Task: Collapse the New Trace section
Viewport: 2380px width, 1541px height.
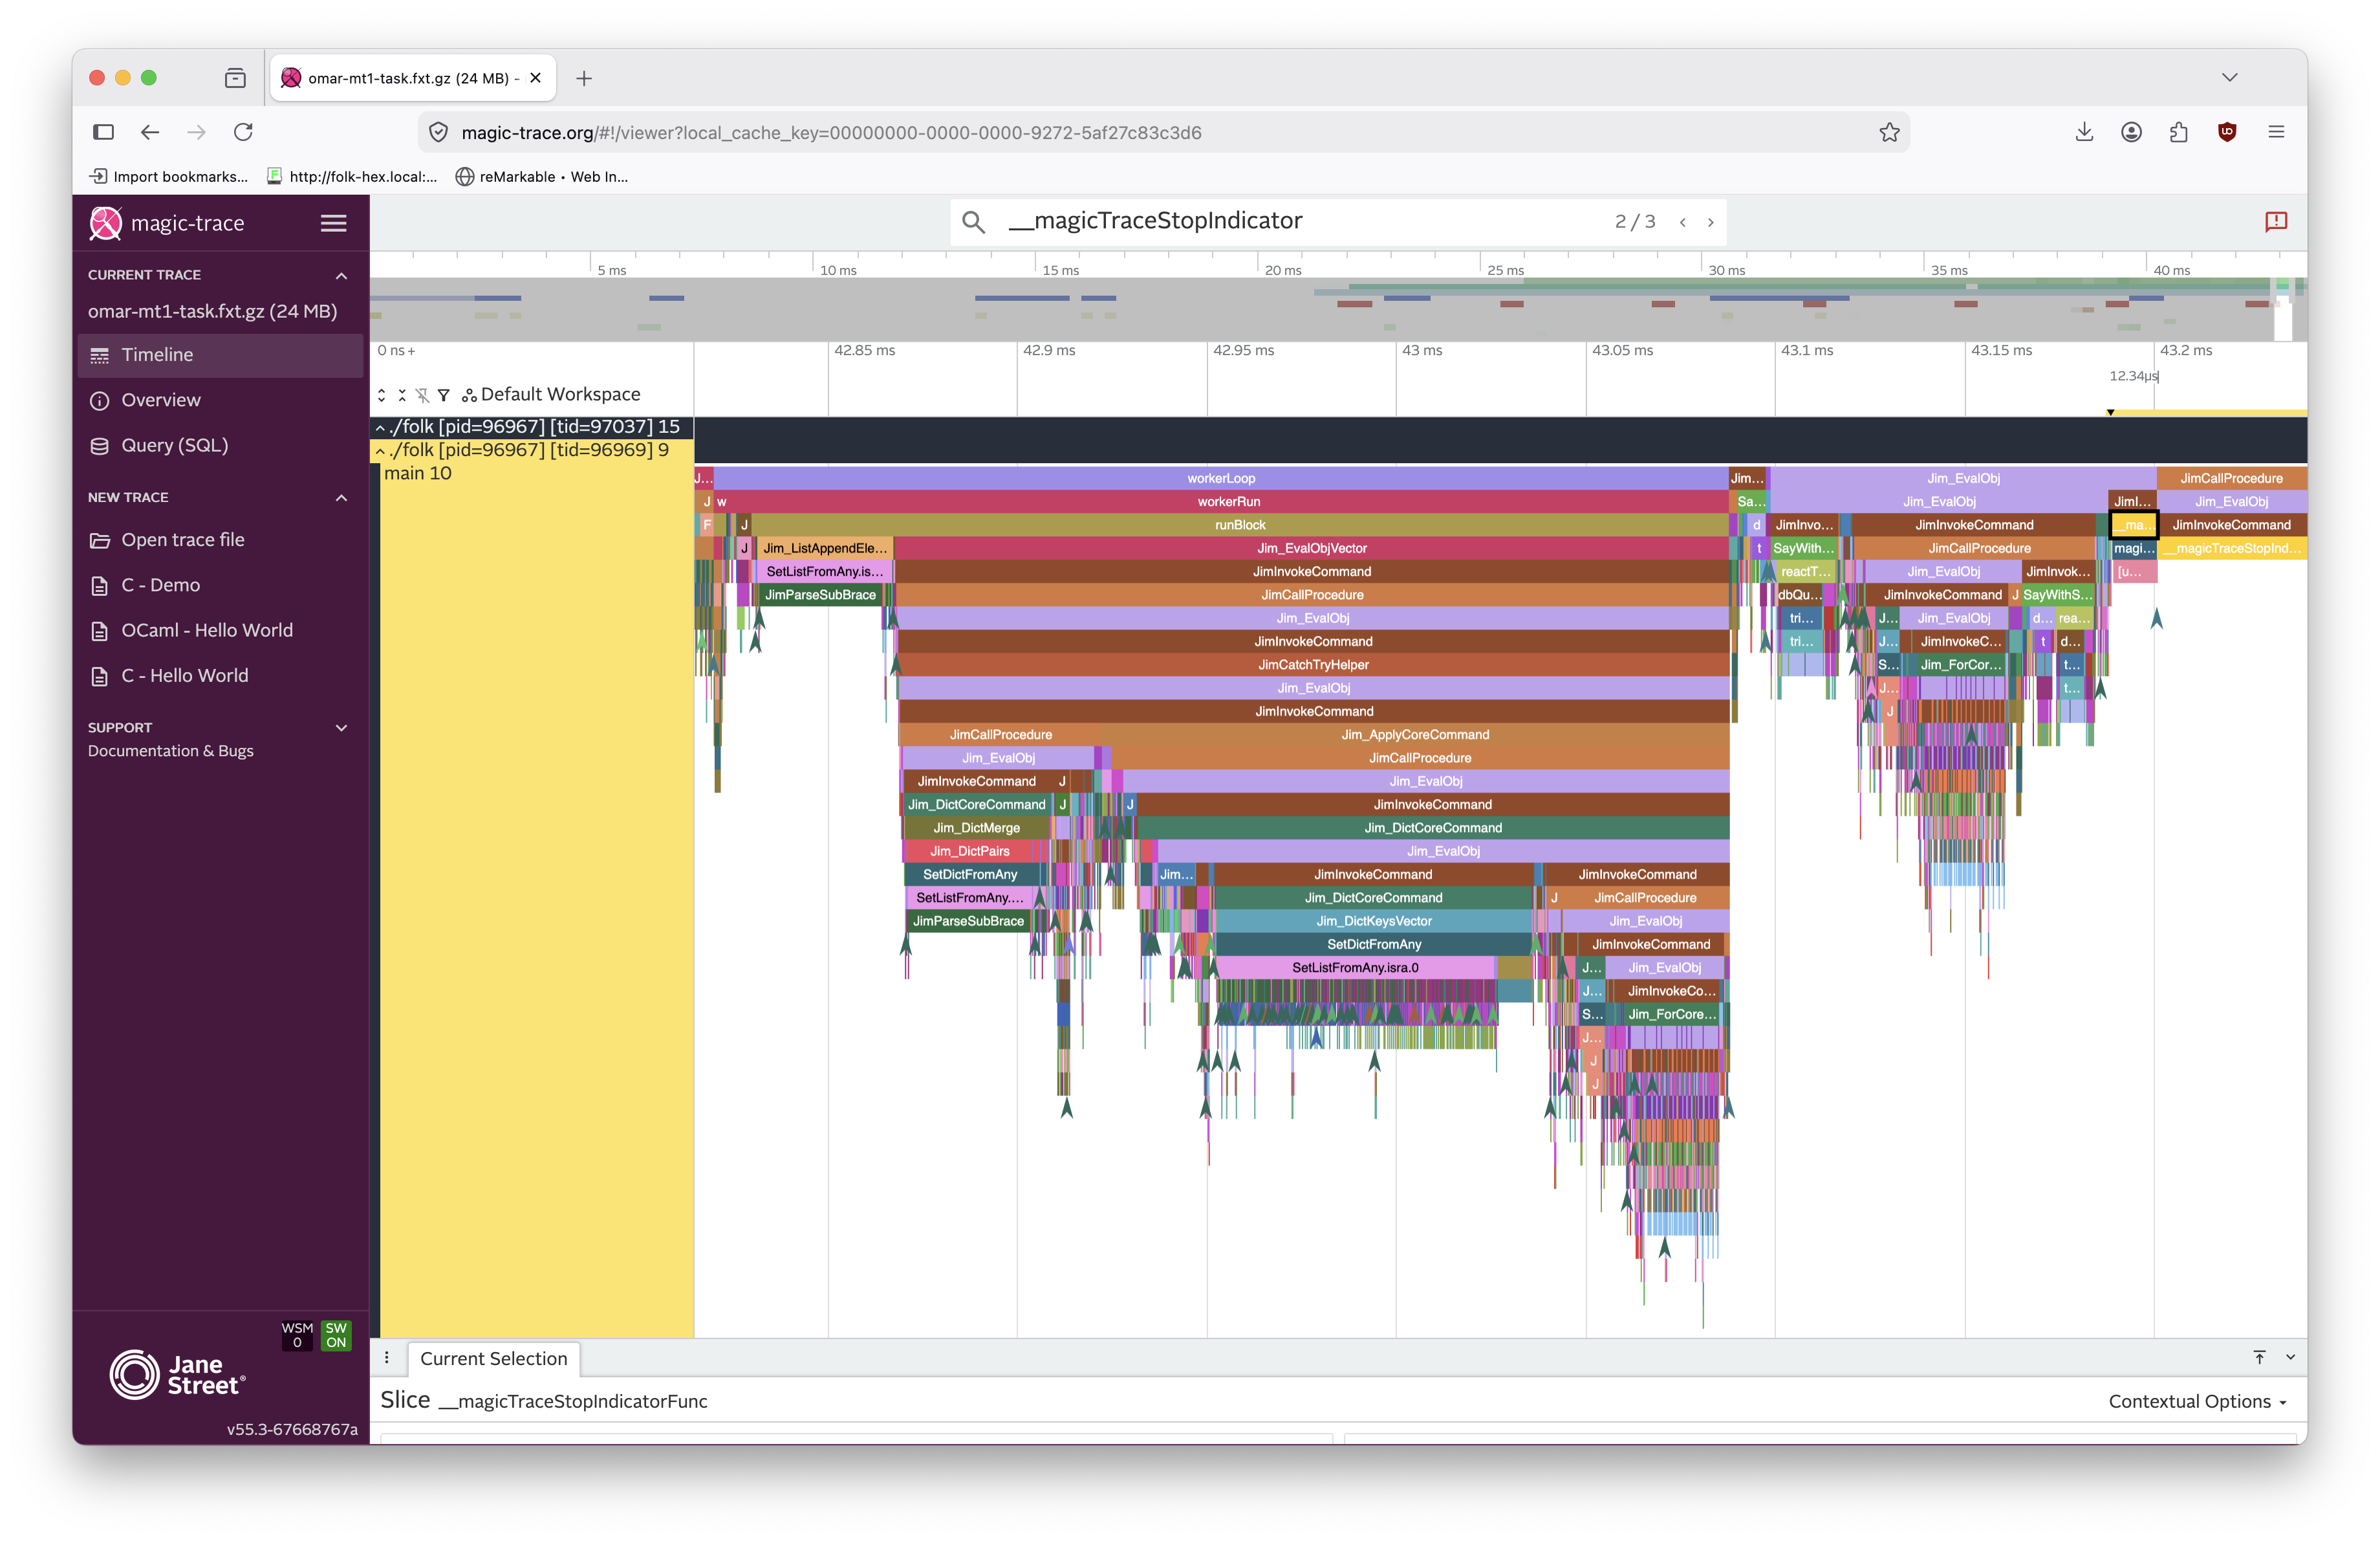Action: (341, 498)
